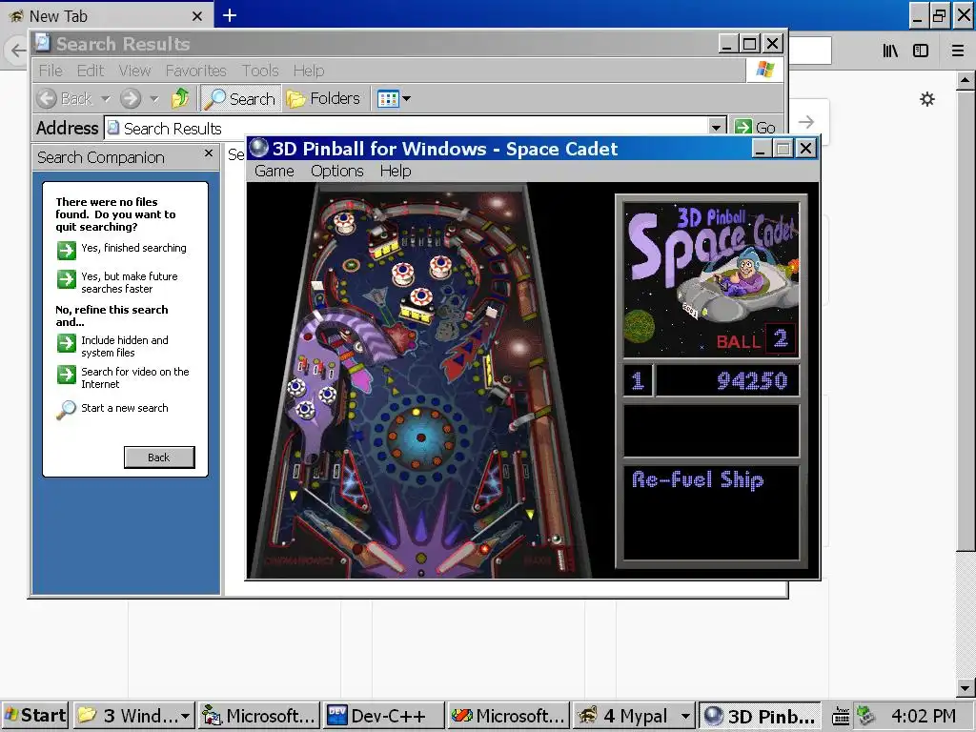Click the Views grid icon in Explorer toolbar
Image resolution: width=976 pixels, height=732 pixels.
[388, 98]
